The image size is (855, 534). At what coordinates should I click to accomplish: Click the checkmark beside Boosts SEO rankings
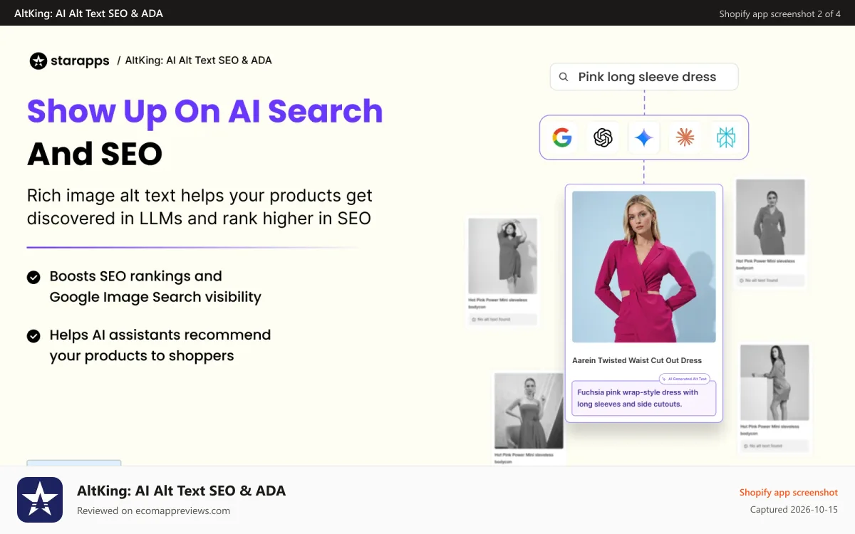(33, 277)
